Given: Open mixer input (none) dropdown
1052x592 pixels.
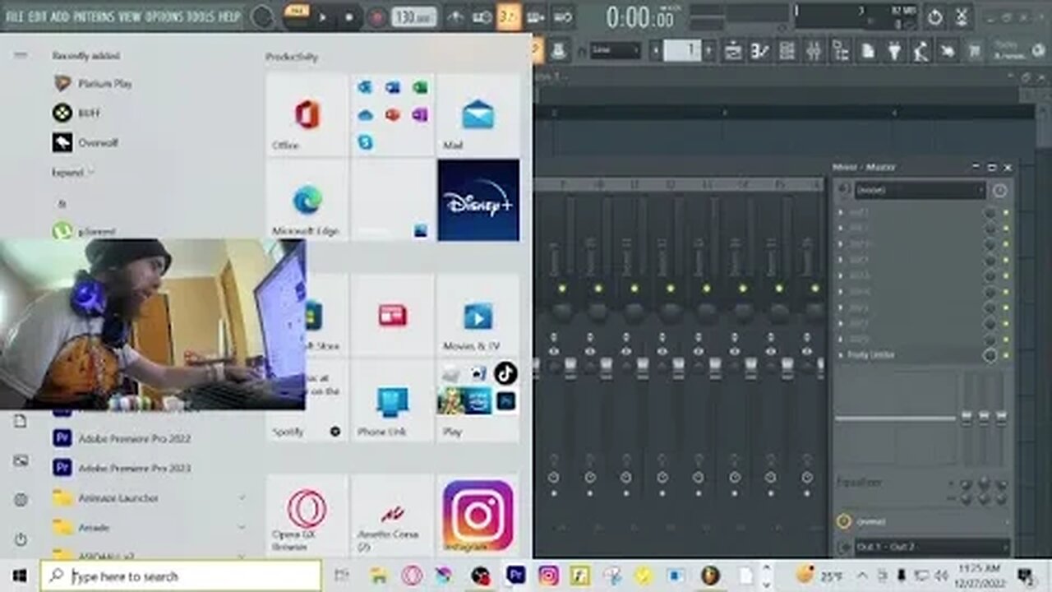Looking at the screenshot, I should click(x=919, y=190).
